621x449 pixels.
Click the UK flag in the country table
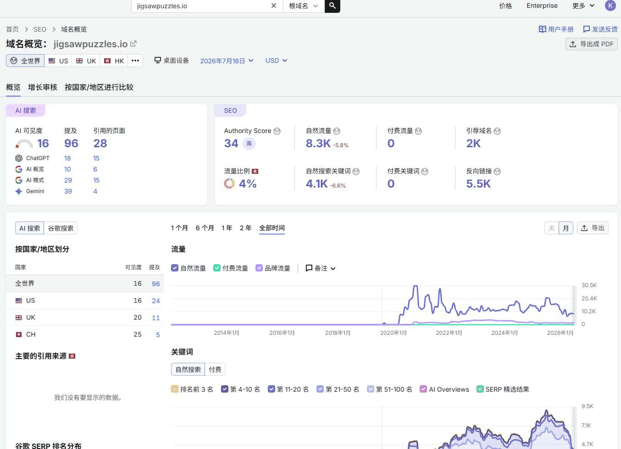(19, 318)
